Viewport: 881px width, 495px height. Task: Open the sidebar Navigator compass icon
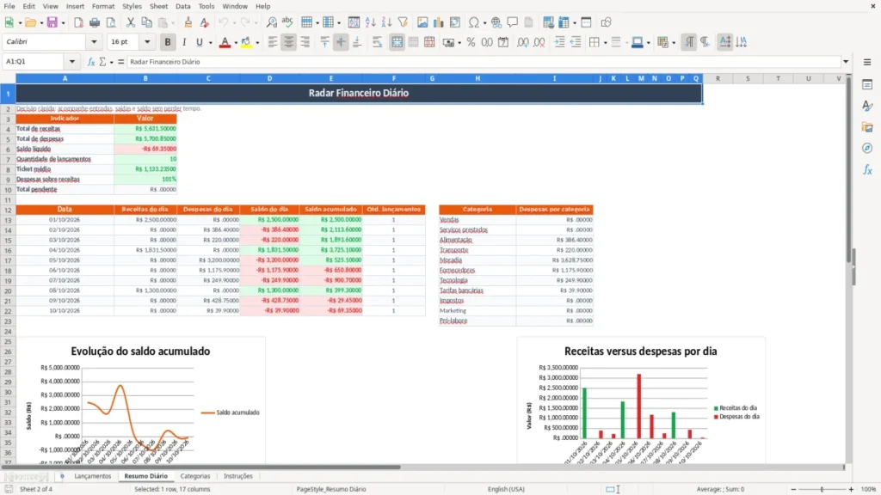pos(867,148)
